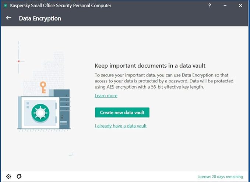250x182 pixels.
Task: Click the help question mark icon
Action: point(210,6)
